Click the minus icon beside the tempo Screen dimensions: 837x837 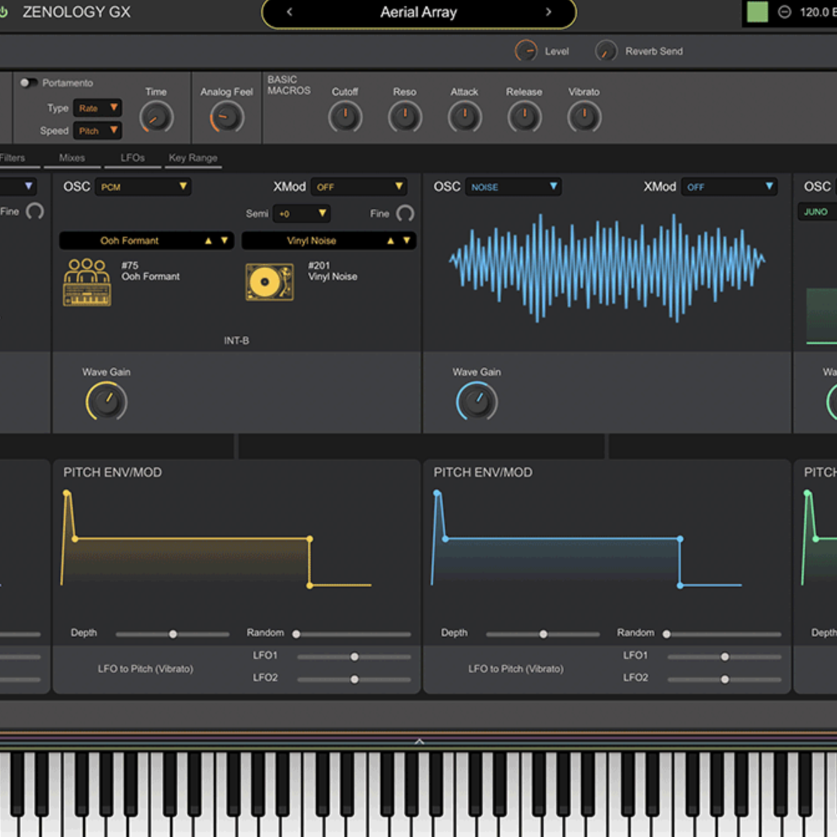[785, 12]
